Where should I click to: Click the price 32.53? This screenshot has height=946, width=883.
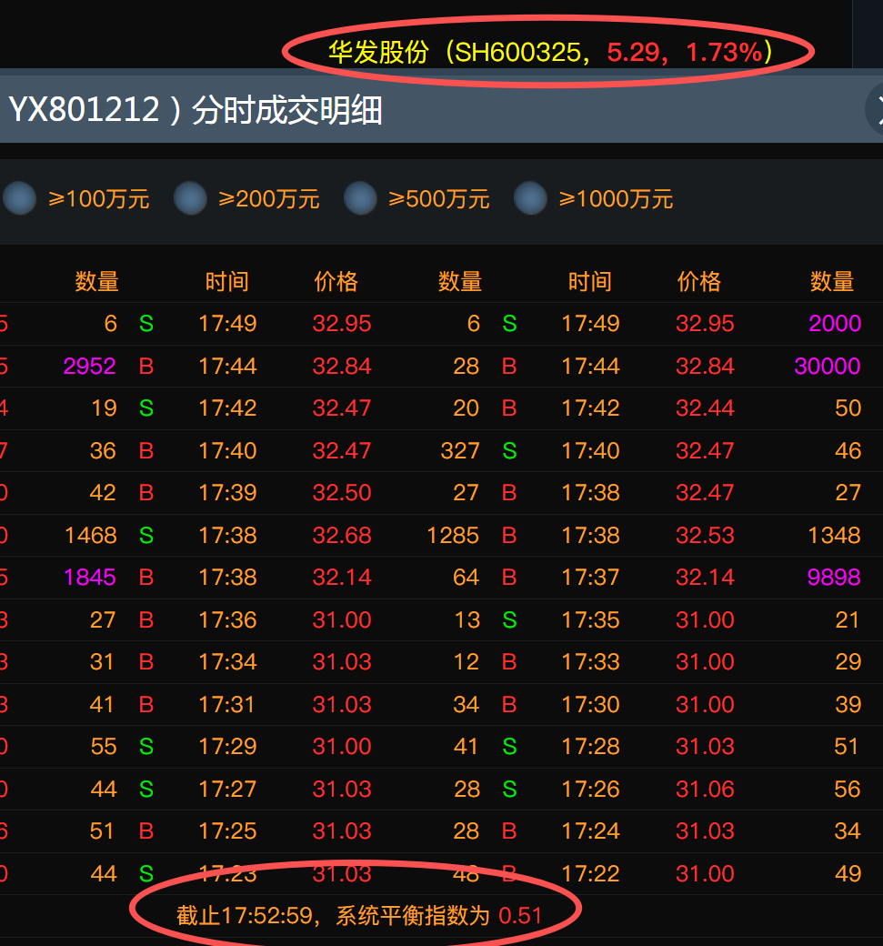pyautogui.click(x=705, y=535)
